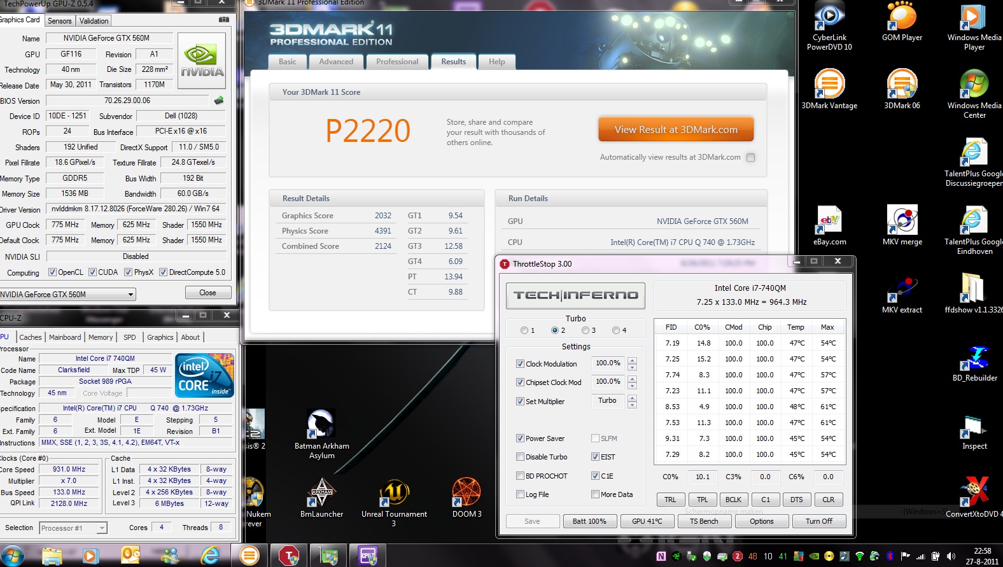The image size is (1003, 567).
Task: Decrease Chipset Clock Mod with down arrow
Action: (632, 386)
